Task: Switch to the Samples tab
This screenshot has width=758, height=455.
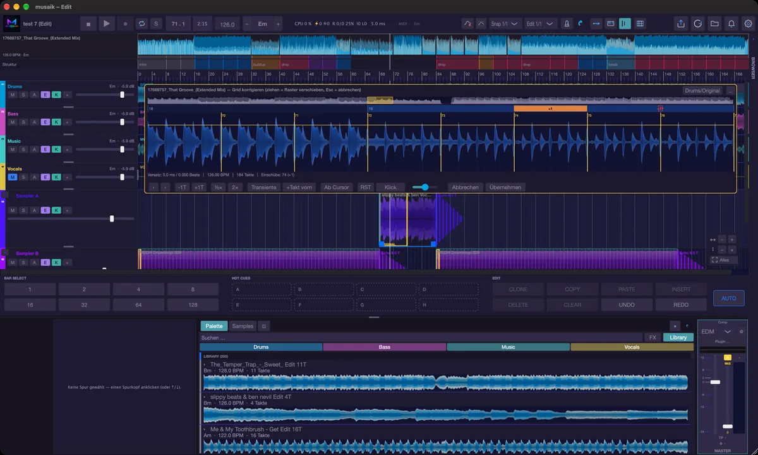Action: (243, 326)
